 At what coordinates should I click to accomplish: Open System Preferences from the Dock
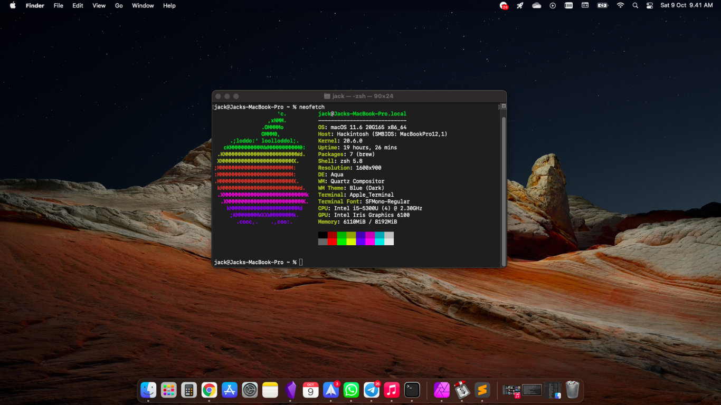[250, 390]
